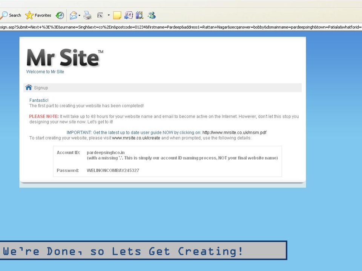Click the OneNote send icon

pyautogui.click(x=129, y=15)
